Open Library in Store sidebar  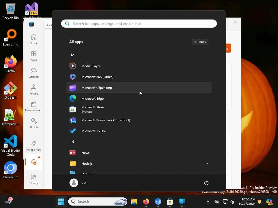point(33,179)
